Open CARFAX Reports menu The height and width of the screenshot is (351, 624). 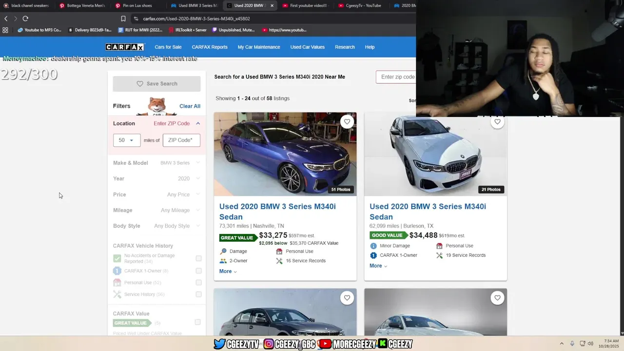point(210,47)
